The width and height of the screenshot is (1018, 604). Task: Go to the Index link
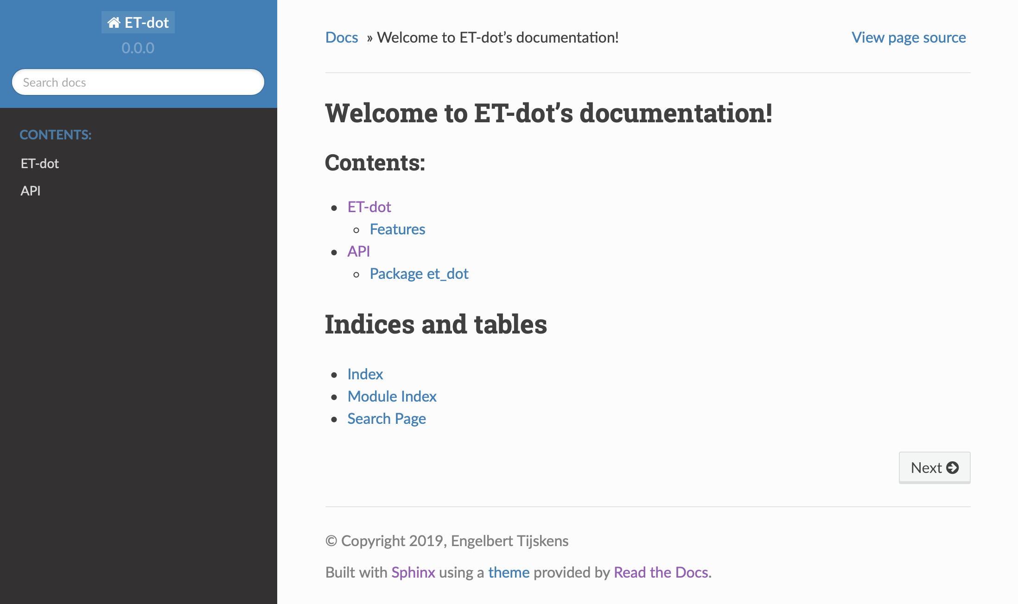(365, 374)
